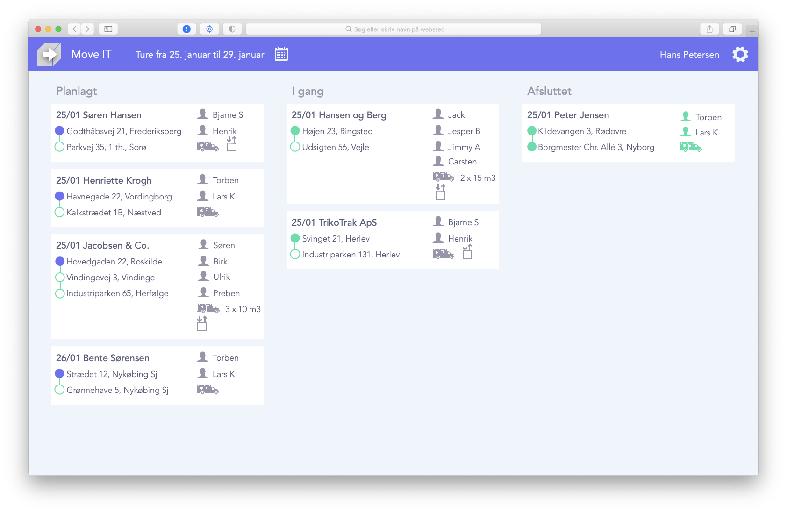Go back with Safari's back arrow
Image resolution: width=787 pixels, height=513 pixels.
click(74, 29)
